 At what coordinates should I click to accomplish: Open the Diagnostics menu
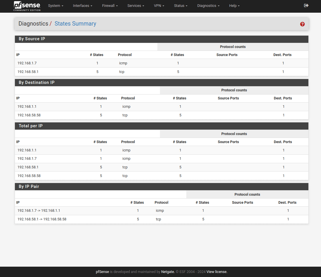tap(208, 6)
